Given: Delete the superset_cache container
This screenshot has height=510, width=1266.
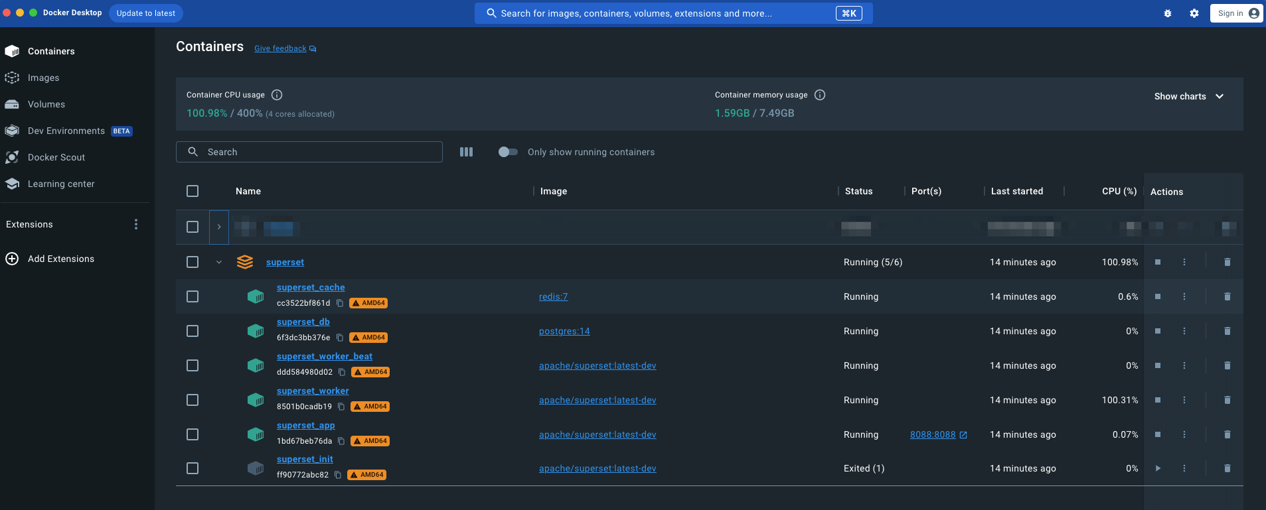Looking at the screenshot, I should tap(1227, 296).
